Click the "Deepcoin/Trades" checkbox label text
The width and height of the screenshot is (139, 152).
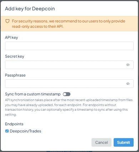[x=25, y=131]
